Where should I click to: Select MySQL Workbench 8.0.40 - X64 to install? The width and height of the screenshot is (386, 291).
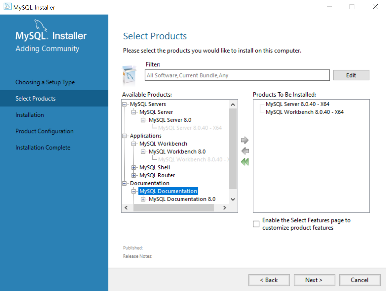[304, 112]
